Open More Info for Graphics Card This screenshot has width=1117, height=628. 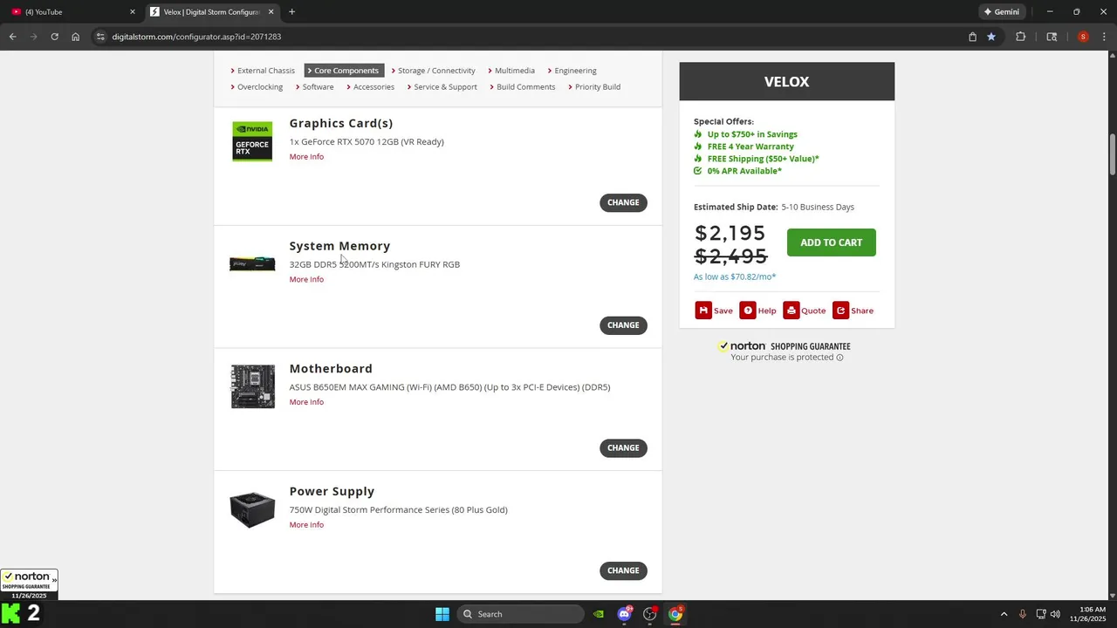306,157
